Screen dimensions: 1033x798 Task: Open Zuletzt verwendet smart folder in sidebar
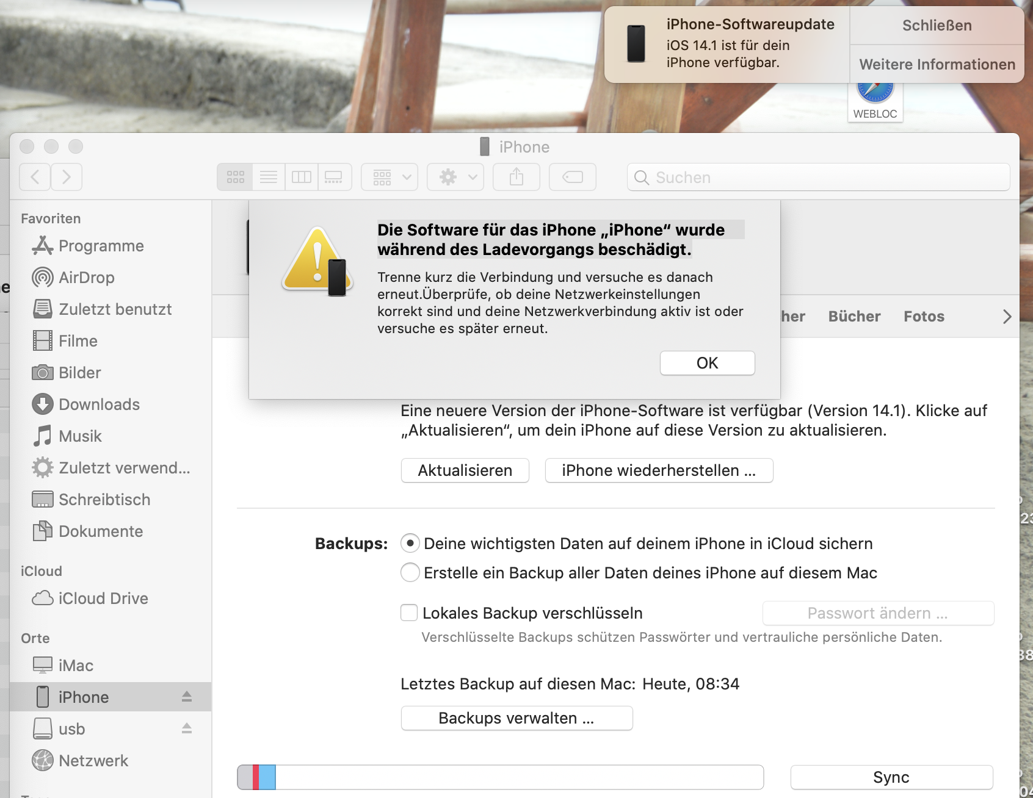[x=111, y=468]
